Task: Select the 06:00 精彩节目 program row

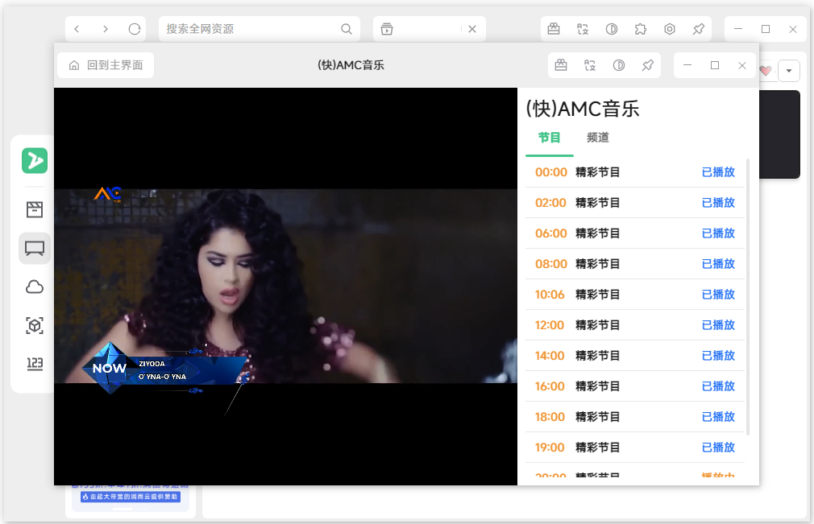Action: (x=635, y=233)
